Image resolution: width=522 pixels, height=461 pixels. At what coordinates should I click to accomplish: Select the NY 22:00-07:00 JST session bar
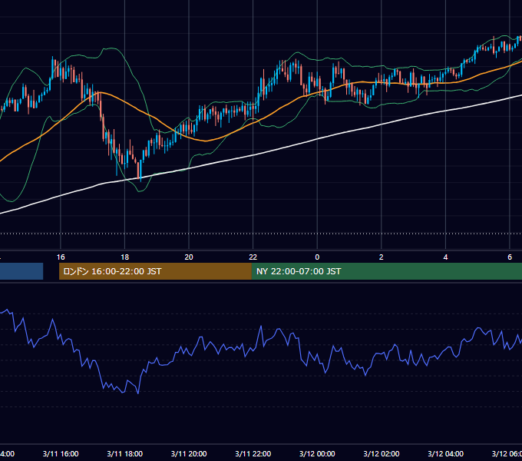386,271
